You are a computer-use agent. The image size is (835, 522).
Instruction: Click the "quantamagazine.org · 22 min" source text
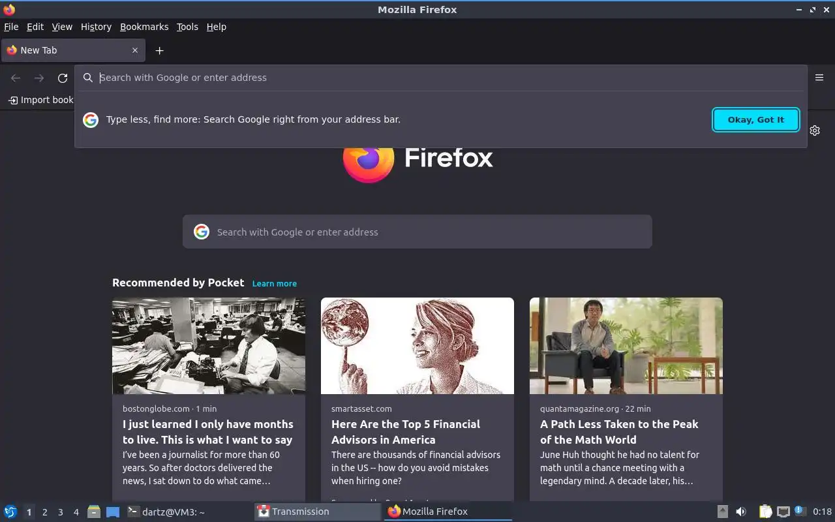click(596, 409)
